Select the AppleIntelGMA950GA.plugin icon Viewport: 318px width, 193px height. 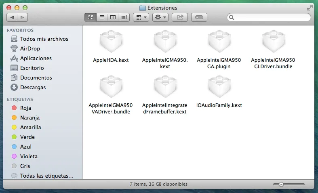point(219,42)
